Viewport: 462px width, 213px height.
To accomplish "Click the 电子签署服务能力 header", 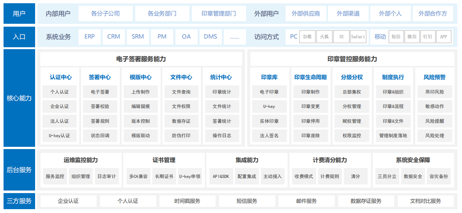I will [141, 59].
